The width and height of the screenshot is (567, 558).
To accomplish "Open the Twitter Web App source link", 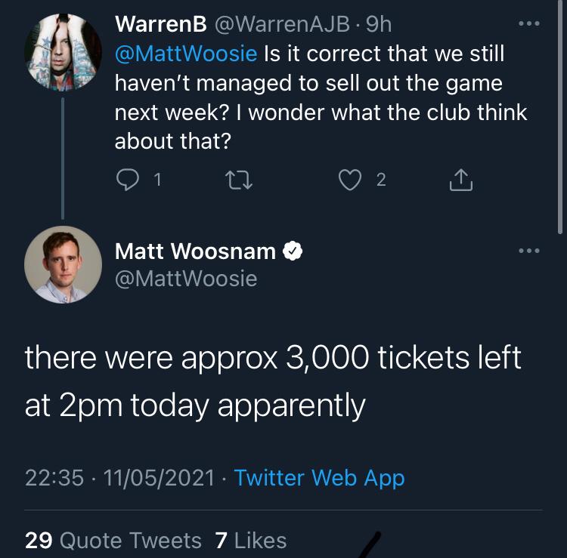I will click(x=319, y=478).
